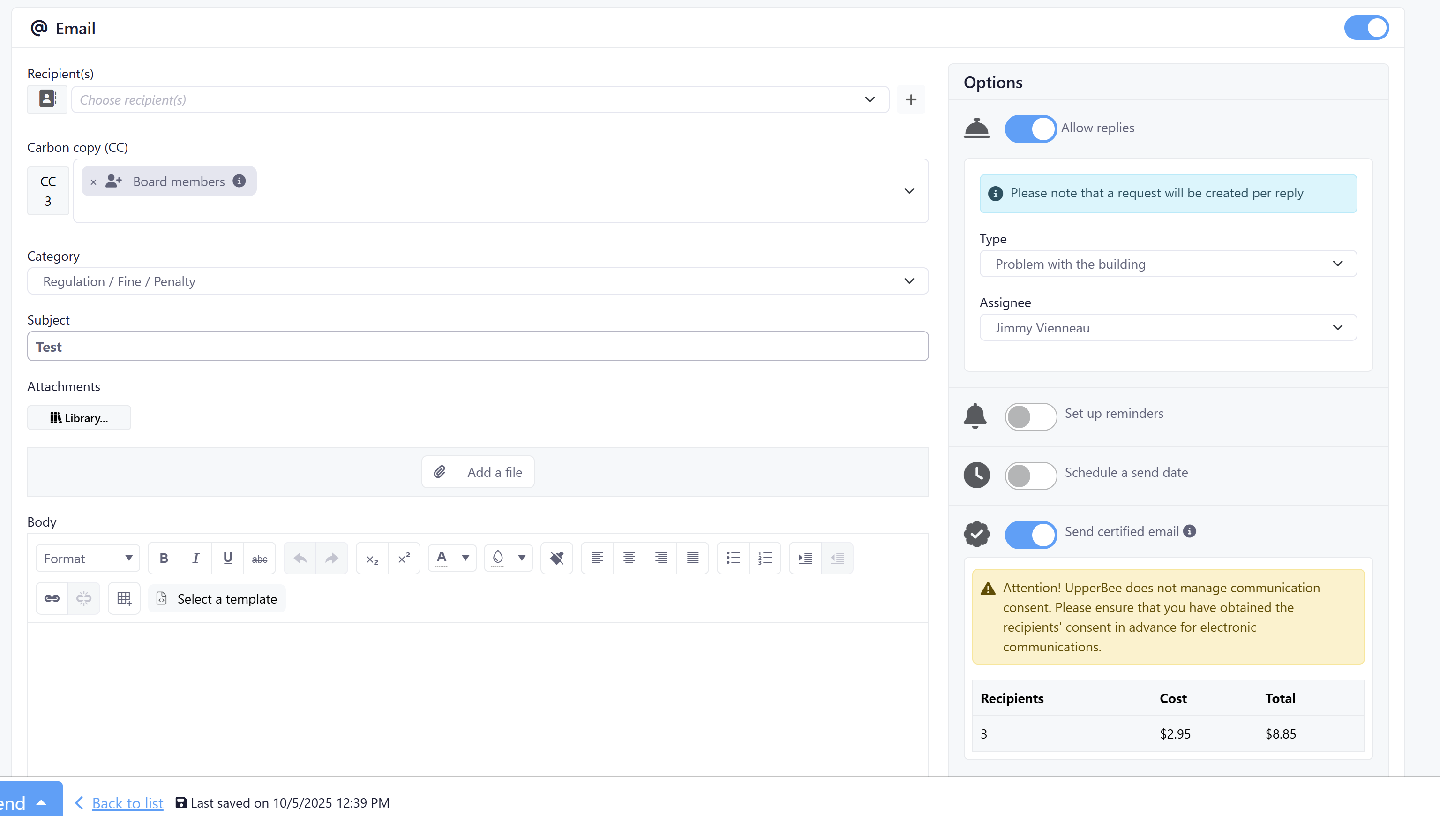The image size is (1440, 816).
Task: Open the address book contacts icon
Action: click(48, 100)
